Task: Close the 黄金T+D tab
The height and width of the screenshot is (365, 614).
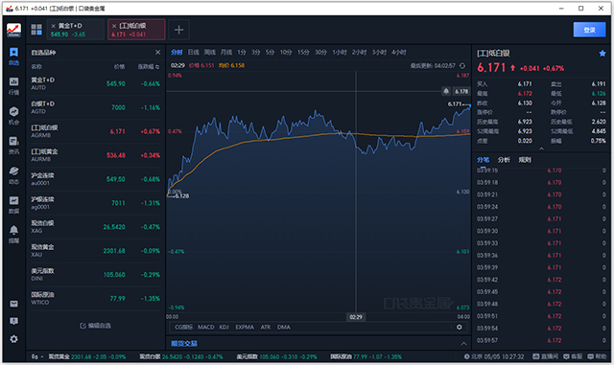Action: [54, 26]
